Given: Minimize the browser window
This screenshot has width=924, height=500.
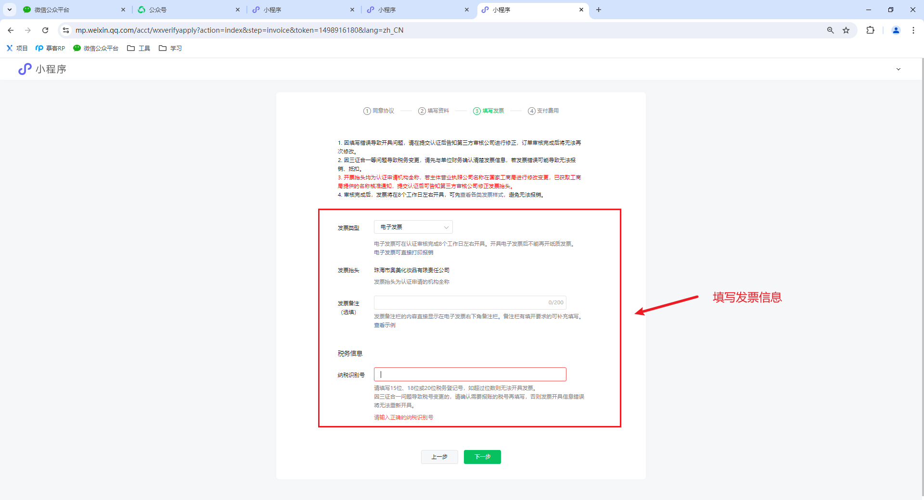Looking at the screenshot, I should tap(869, 10).
